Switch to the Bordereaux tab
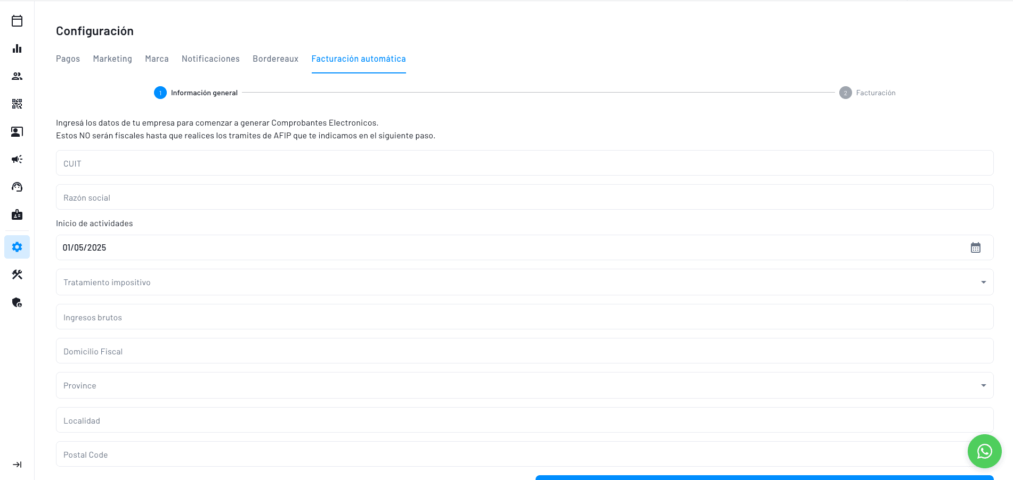 (x=275, y=59)
